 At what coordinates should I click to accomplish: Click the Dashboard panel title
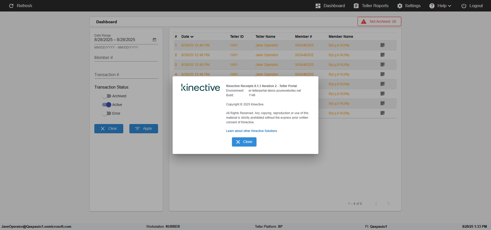pos(107,22)
